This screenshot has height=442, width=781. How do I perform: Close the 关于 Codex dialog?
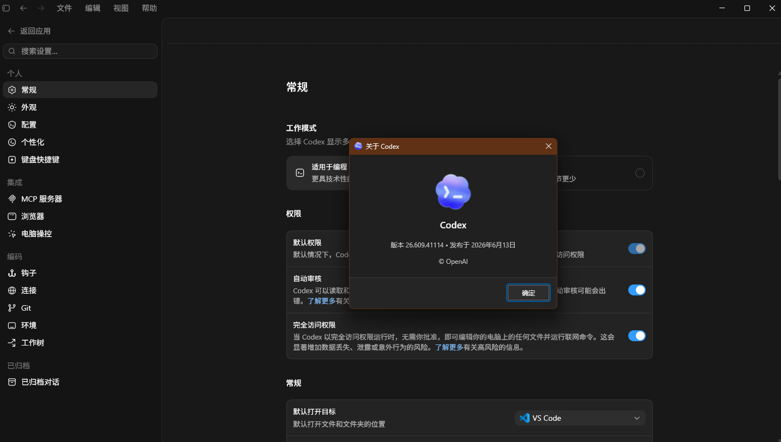(x=549, y=146)
